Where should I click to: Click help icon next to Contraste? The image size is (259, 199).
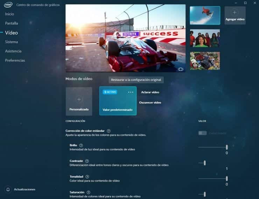(x=87, y=161)
